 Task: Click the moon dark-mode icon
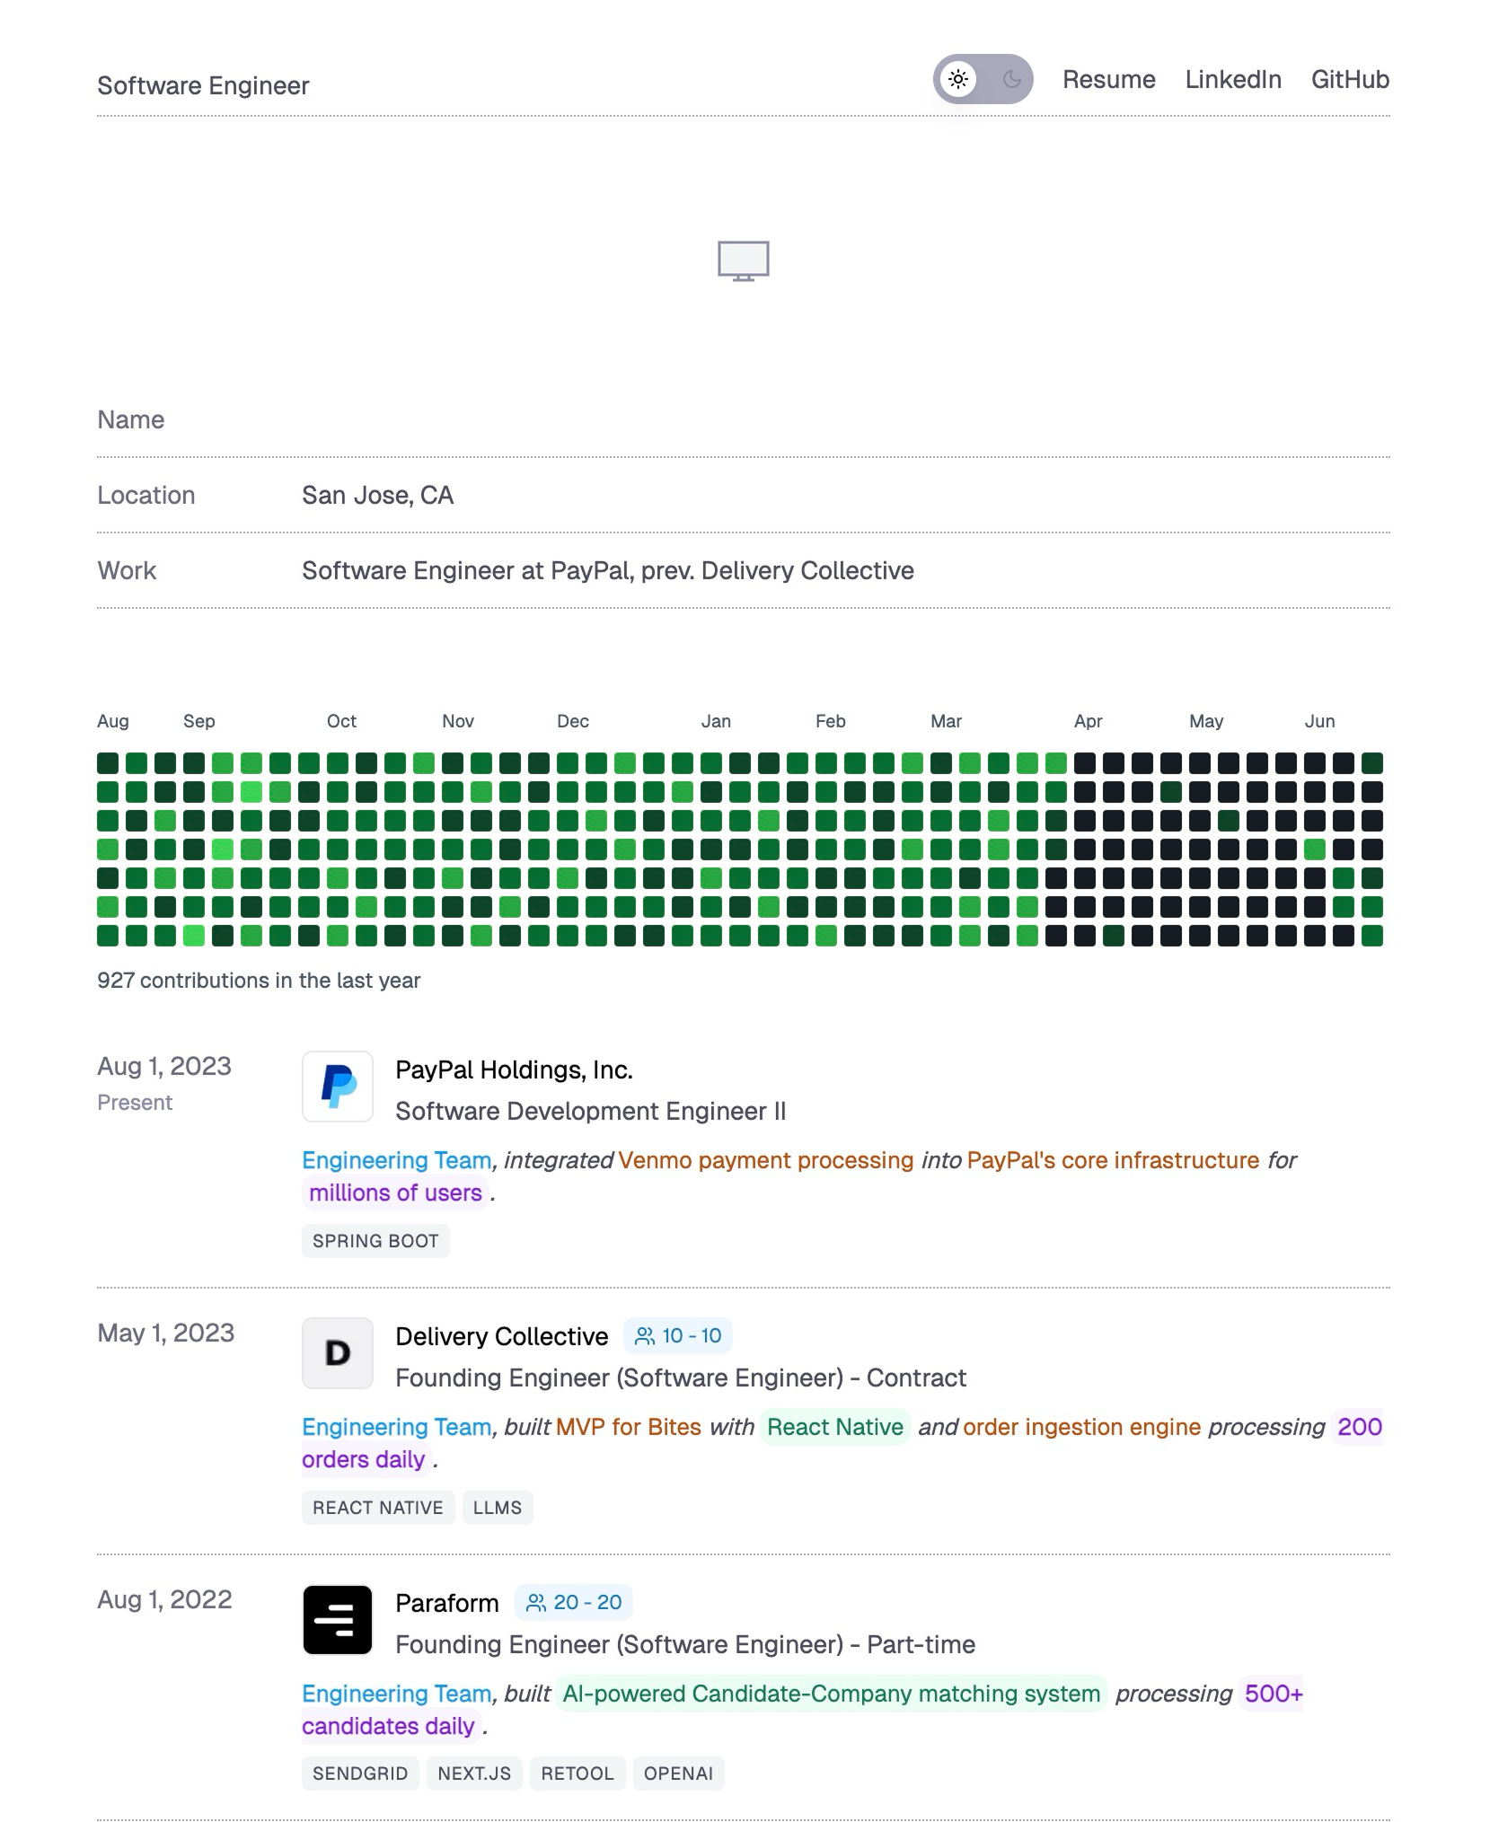point(1011,79)
